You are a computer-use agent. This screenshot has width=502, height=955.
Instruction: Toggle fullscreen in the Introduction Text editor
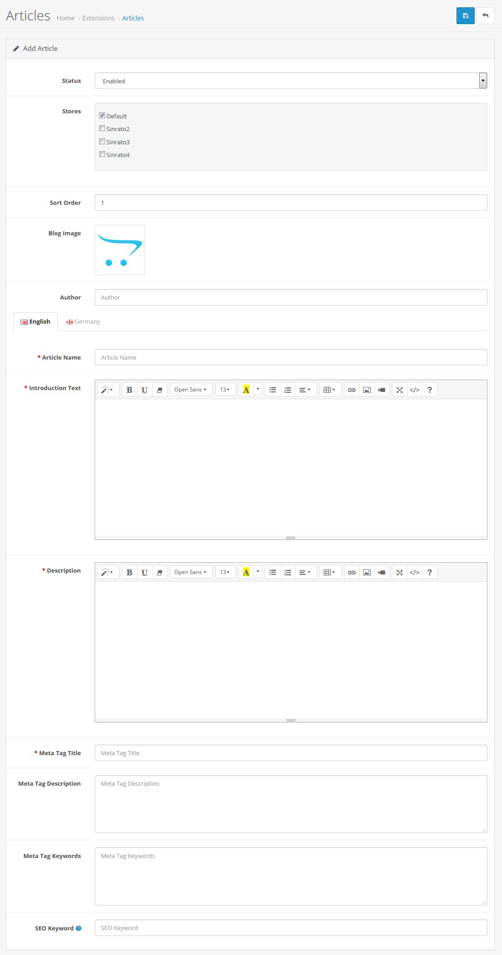coord(400,390)
